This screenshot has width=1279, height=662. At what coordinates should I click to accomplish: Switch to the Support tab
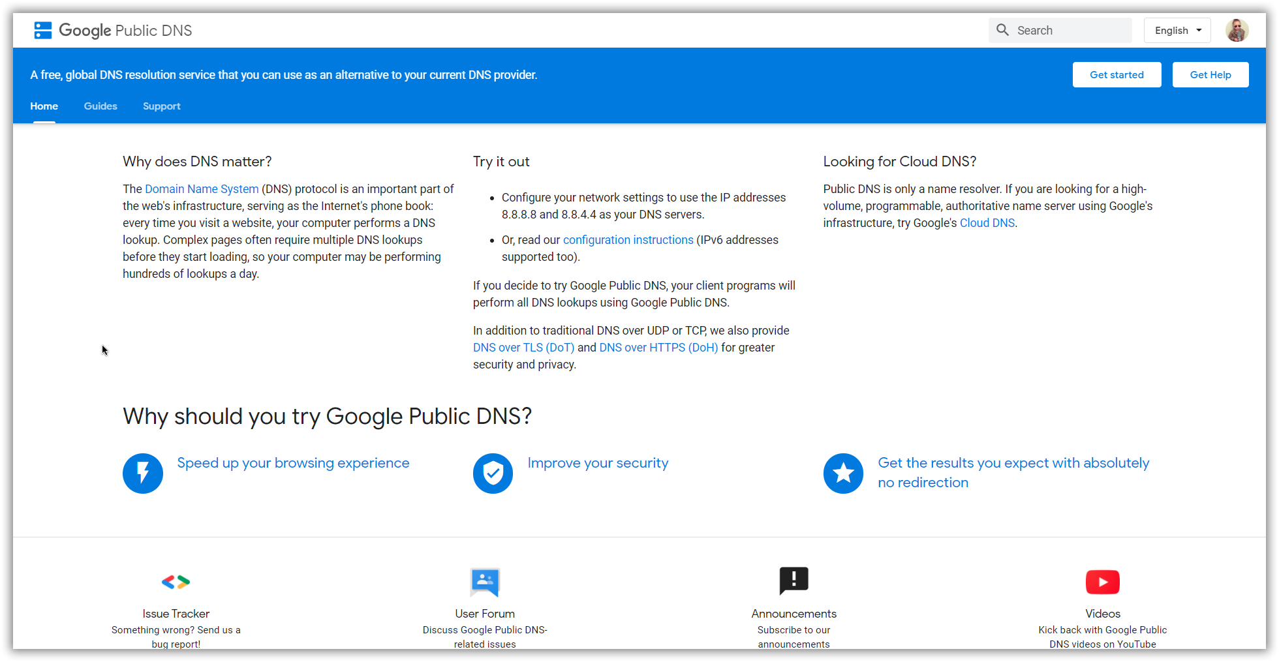pos(161,106)
